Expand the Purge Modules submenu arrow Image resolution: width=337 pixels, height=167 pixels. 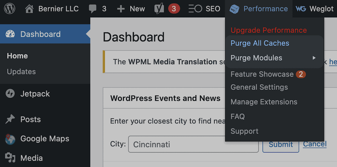tap(314, 58)
